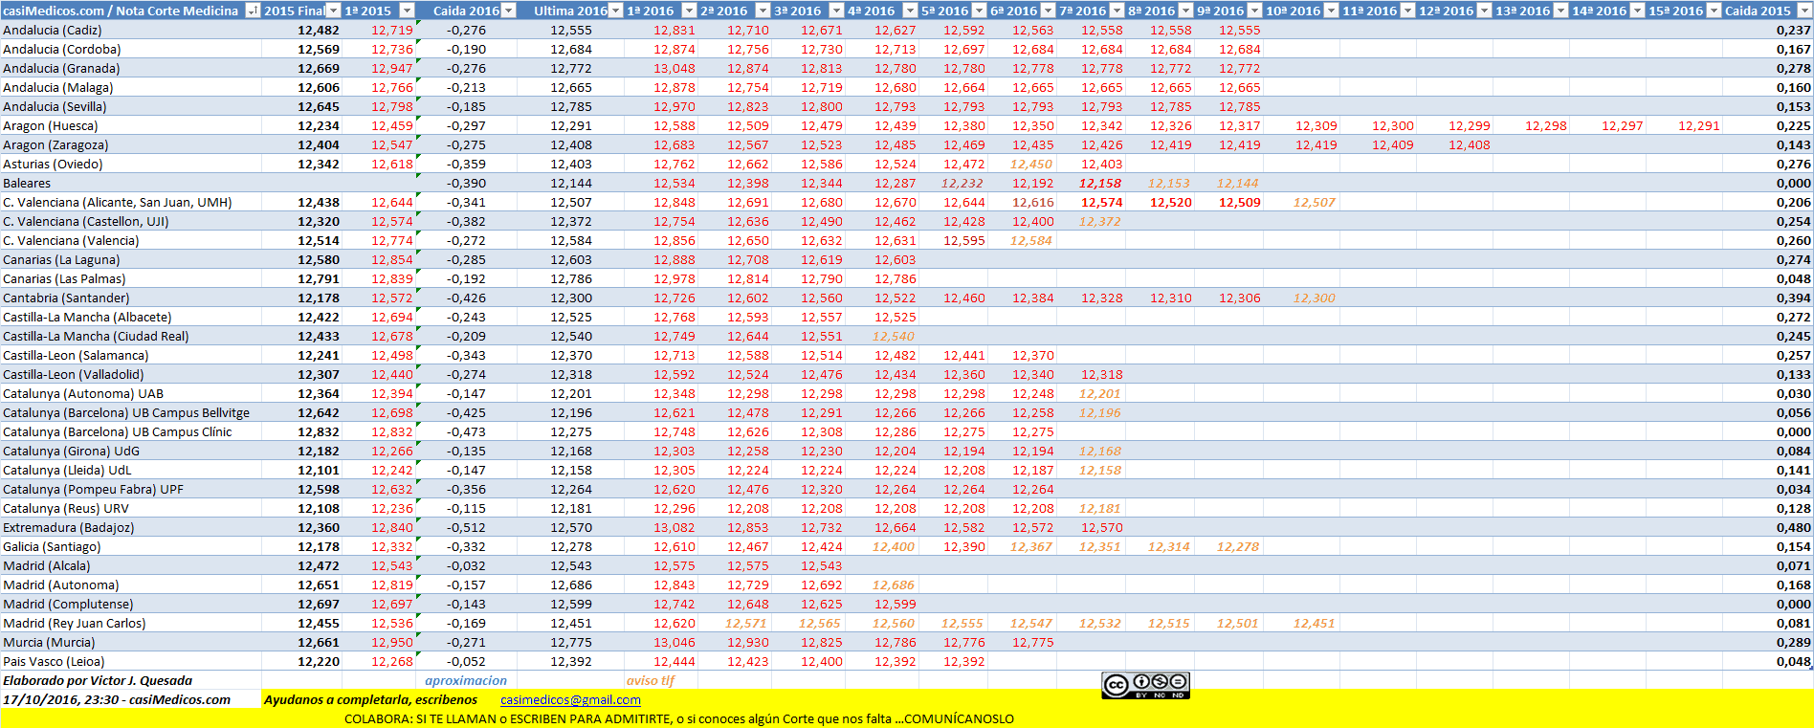This screenshot has height=728, width=1814.
Task: Select the 'aproximacion' legend cell
Action: tap(466, 680)
